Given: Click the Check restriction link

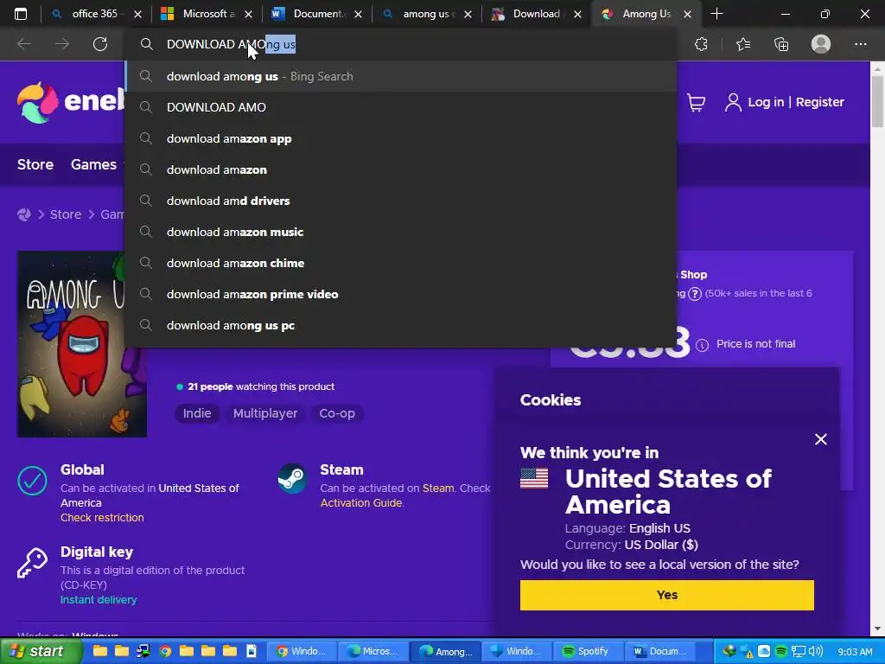Looking at the screenshot, I should [102, 518].
